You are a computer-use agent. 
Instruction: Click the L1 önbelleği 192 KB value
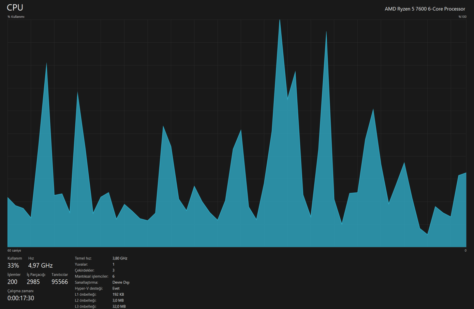click(x=118, y=294)
